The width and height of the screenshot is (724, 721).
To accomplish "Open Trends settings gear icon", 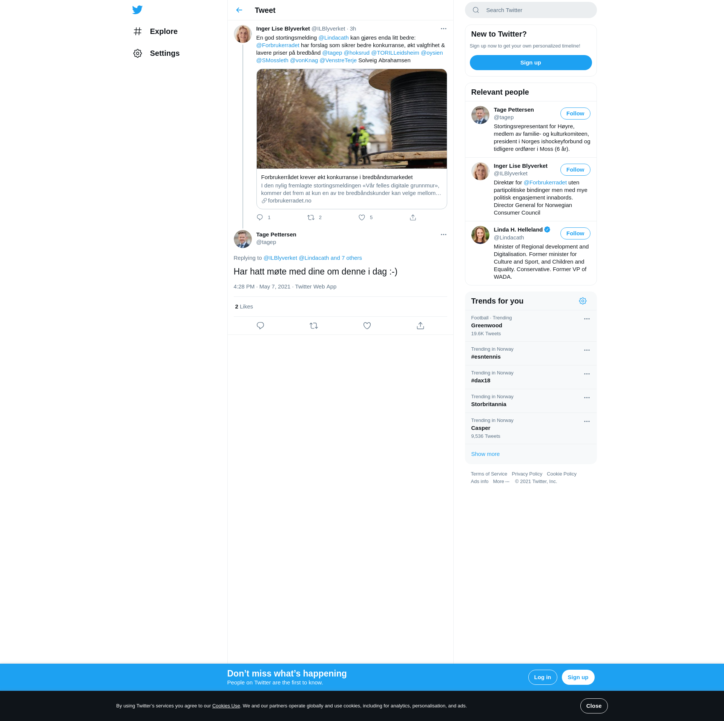I will [583, 301].
